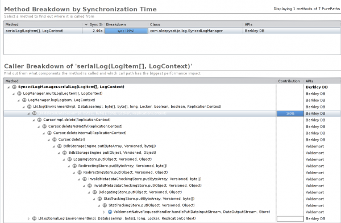Click icon beside InvalidMetadataCheckingStore.put(ByteArray, Versioned, byte[])
This screenshot has width=341, height=223.
84,179
